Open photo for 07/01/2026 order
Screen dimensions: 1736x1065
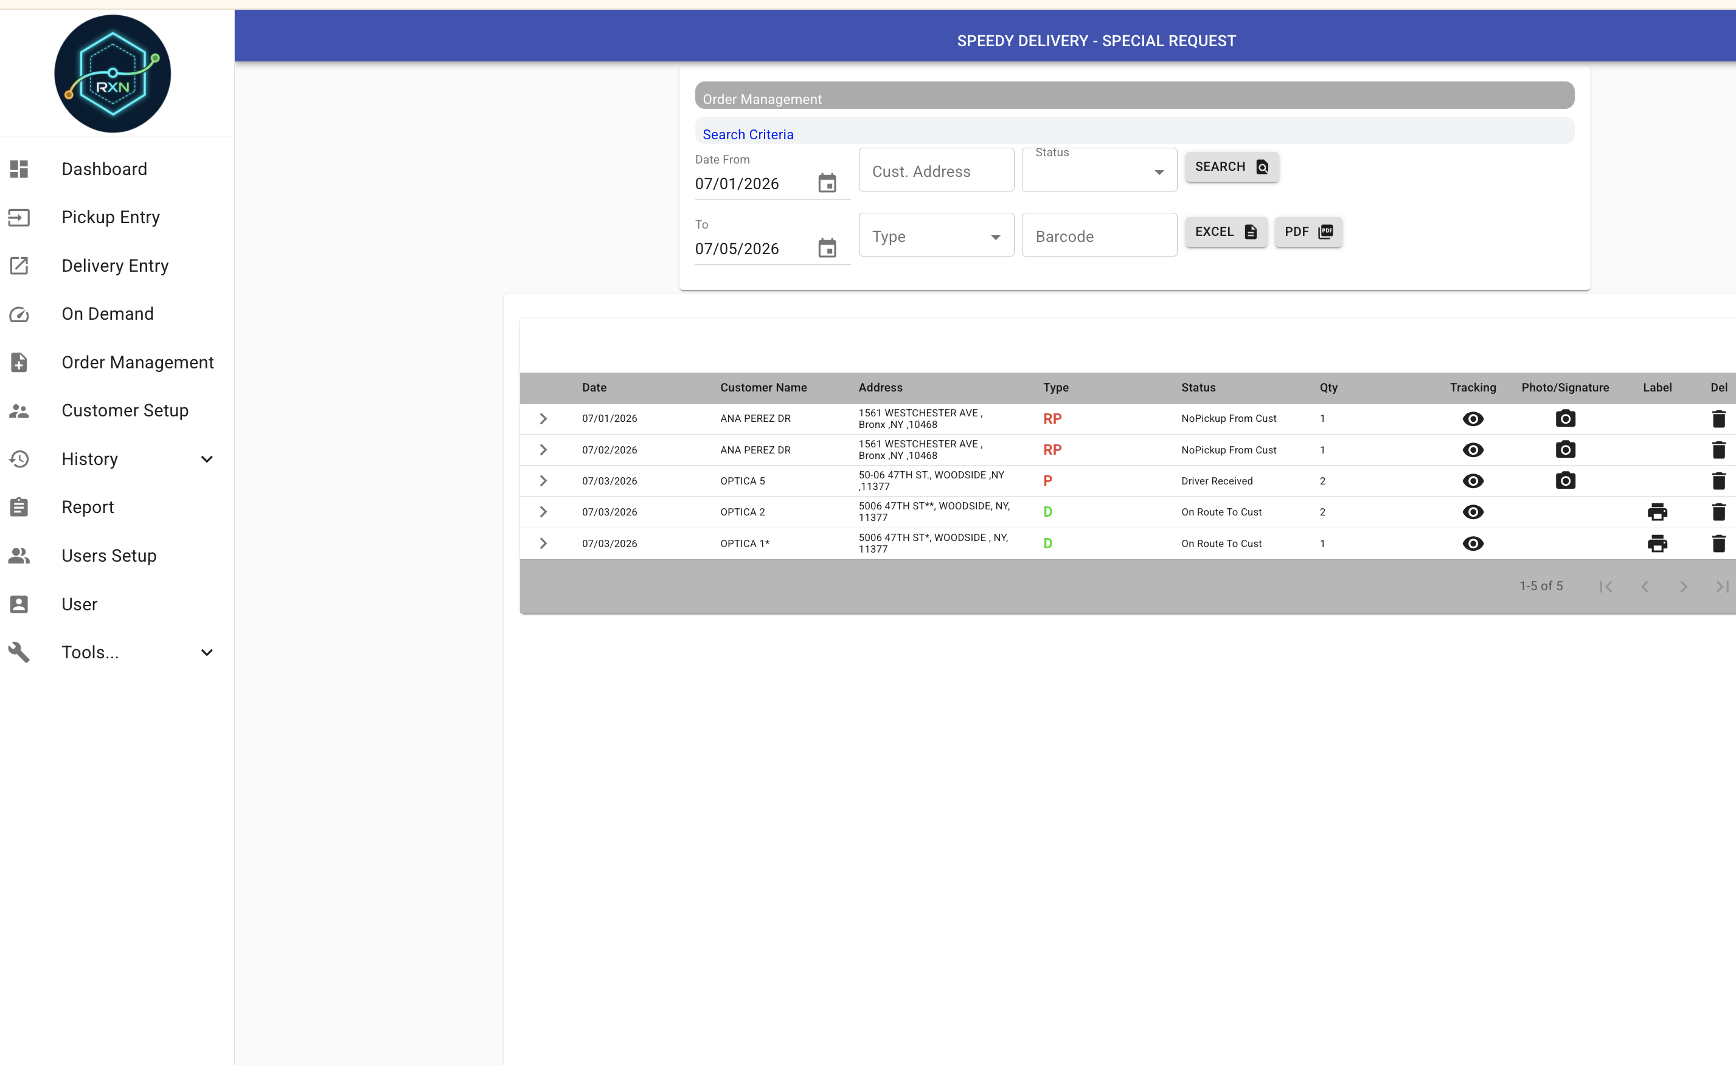1564,418
